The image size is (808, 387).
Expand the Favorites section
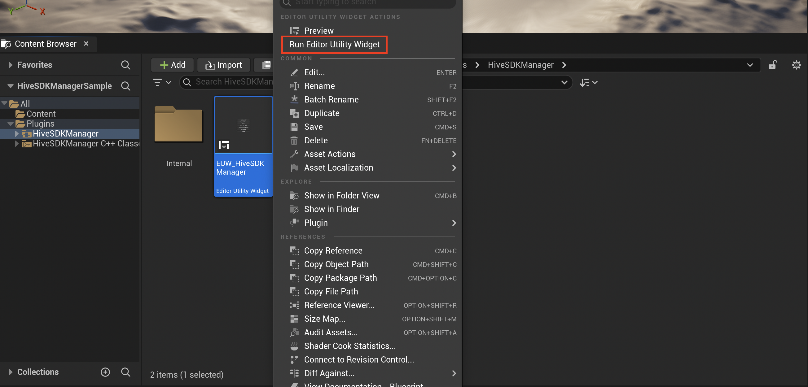10,65
